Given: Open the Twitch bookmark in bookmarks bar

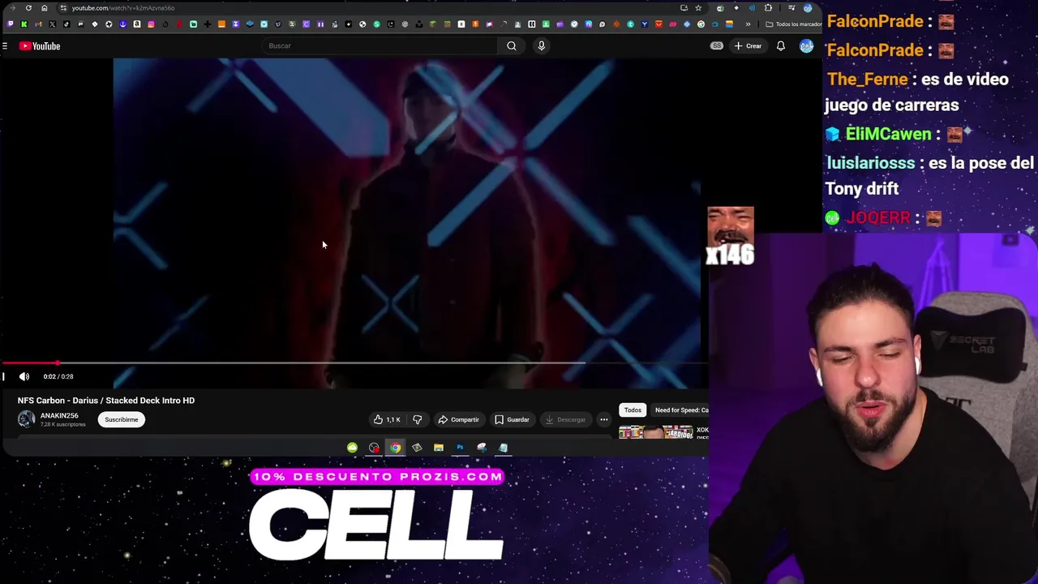Looking at the screenshot, I should click(10, 24).
